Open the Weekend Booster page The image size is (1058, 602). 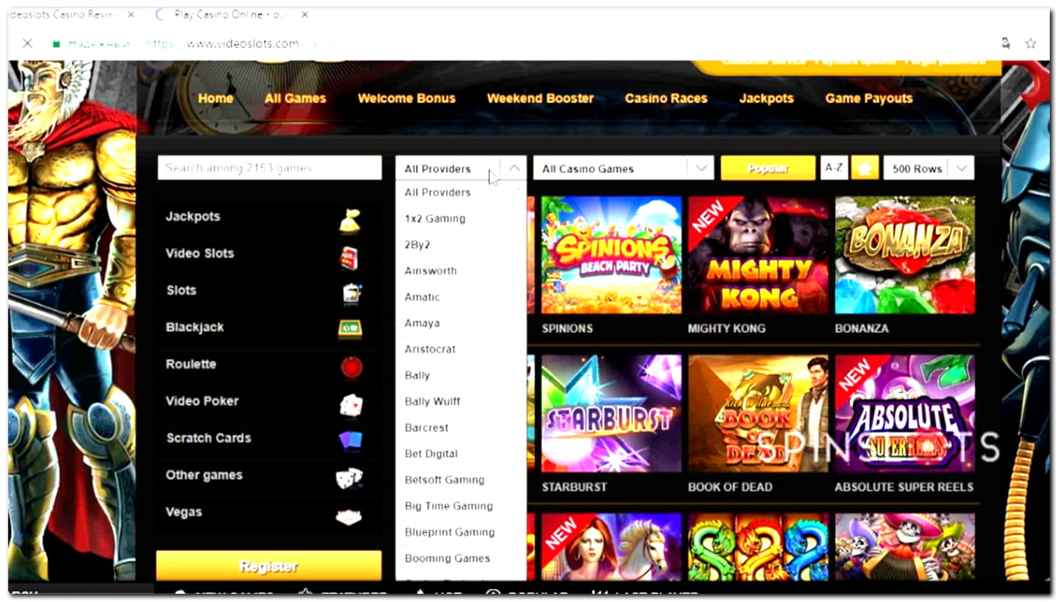540,99
